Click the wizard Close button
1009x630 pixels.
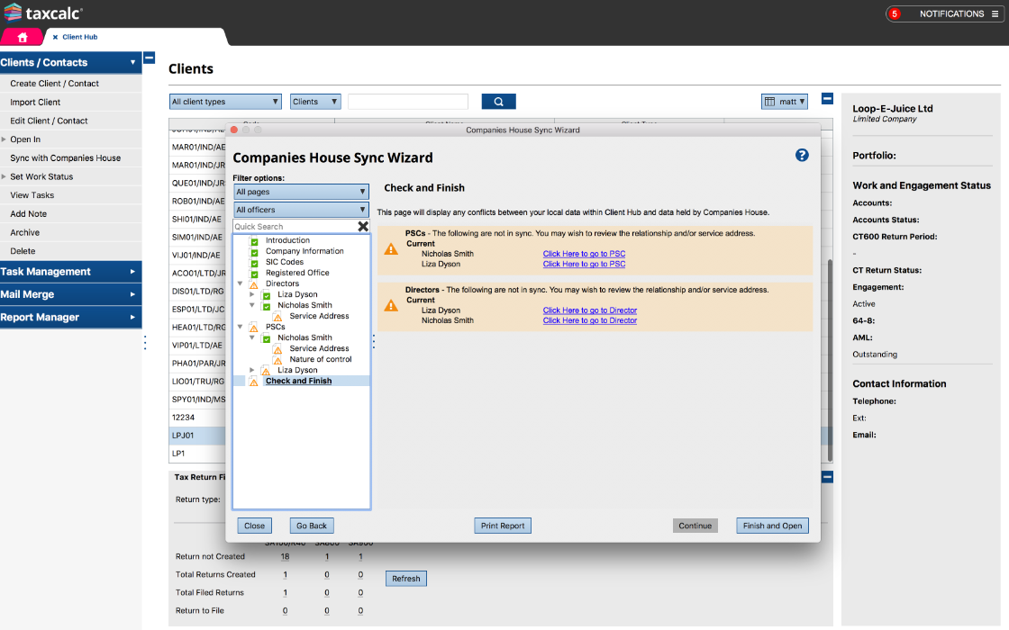255,526
